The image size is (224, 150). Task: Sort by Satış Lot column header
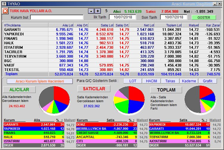point(101,25)
